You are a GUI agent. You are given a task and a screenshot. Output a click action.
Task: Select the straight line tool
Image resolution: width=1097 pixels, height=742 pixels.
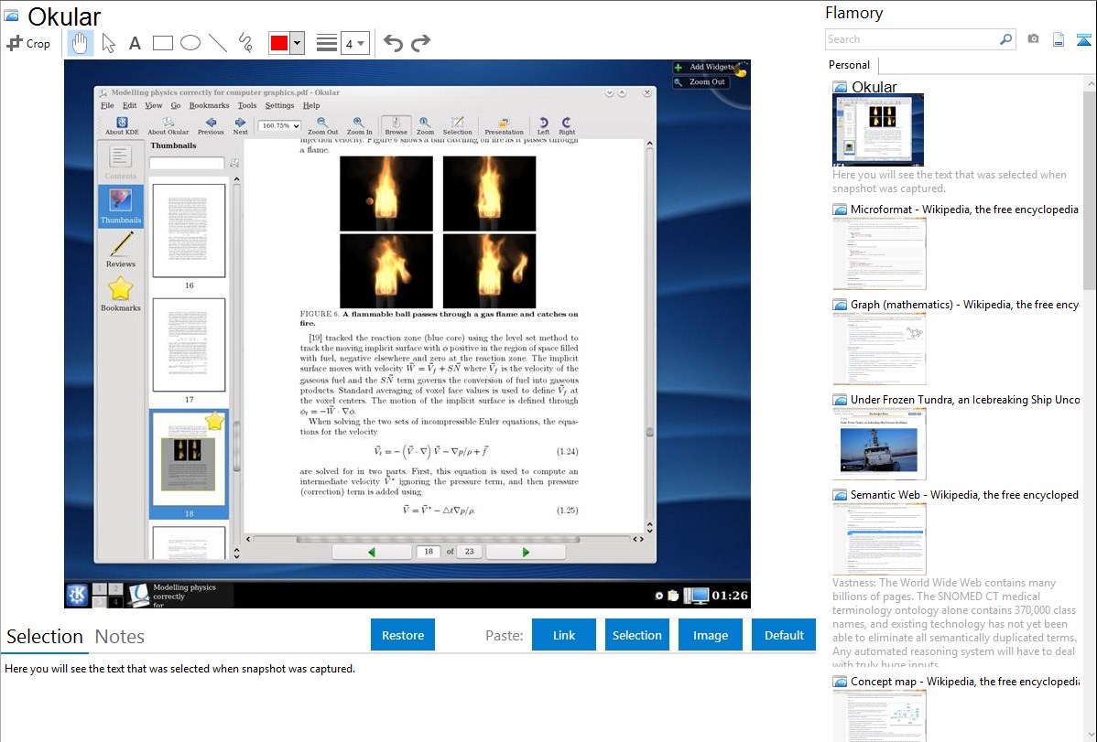pos(218,43)
